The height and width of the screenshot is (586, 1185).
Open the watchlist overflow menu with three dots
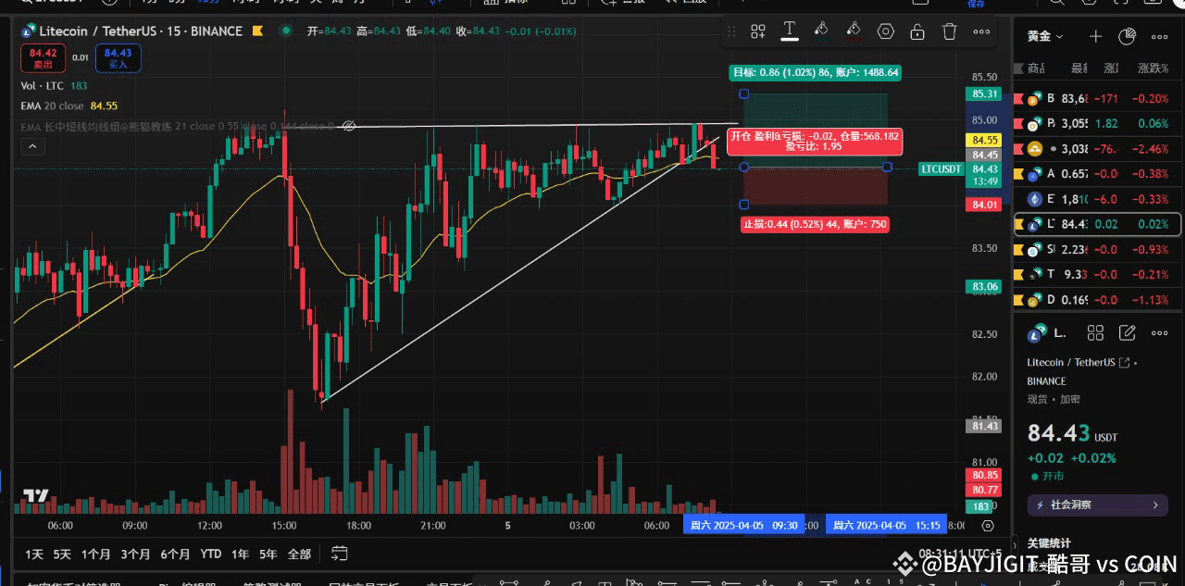pyautogui.click(x=1158, y=36)
